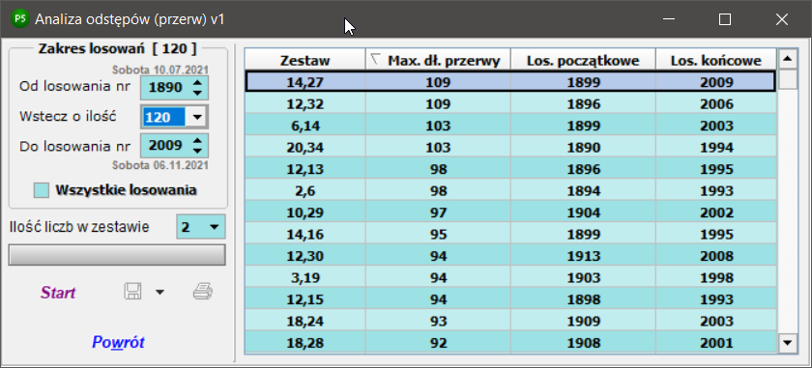Click the Powrót button to go back
812x368 pixels.
[118, 342]
